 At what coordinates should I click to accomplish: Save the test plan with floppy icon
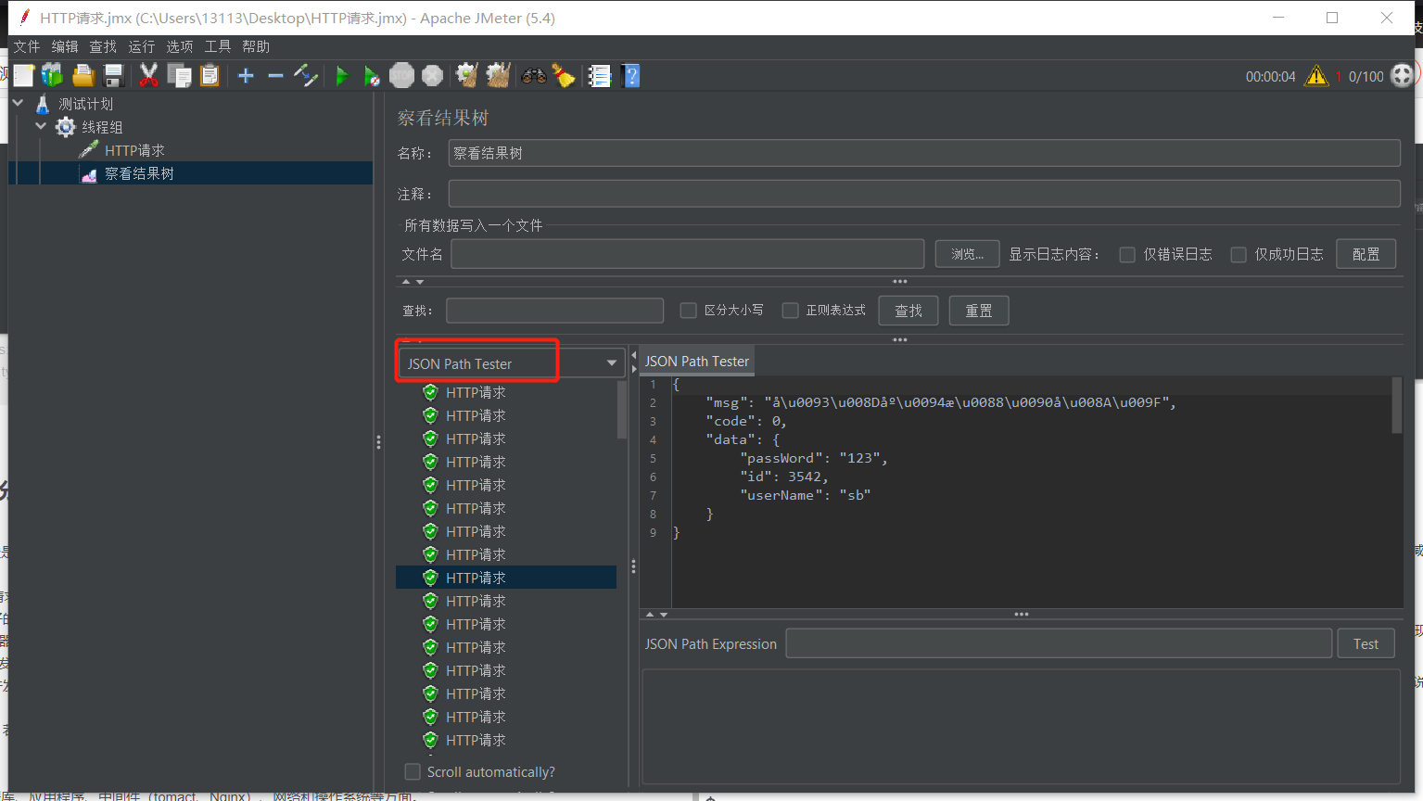(x=114, y=76)
